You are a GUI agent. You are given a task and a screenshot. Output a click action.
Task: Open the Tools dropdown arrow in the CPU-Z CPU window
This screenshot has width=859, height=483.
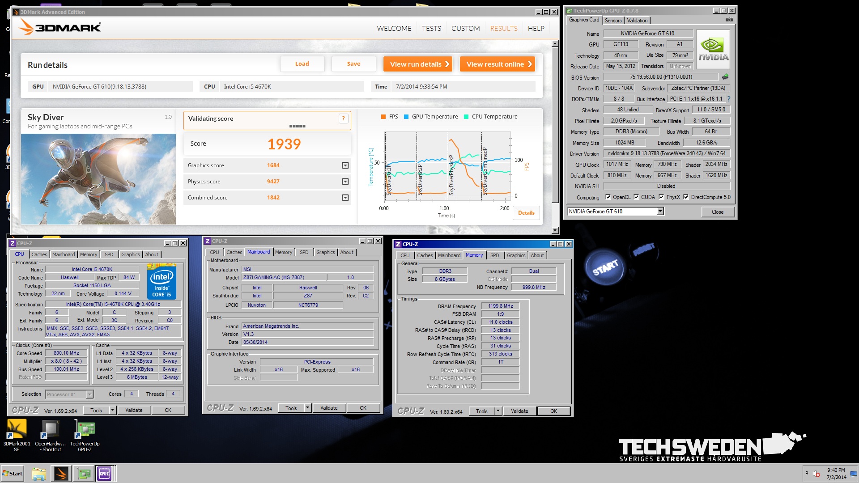[x=113, y=410]
